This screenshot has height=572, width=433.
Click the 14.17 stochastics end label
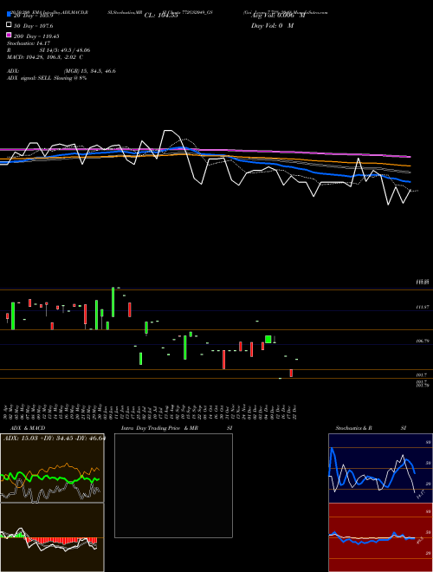(x=421, y=495)
